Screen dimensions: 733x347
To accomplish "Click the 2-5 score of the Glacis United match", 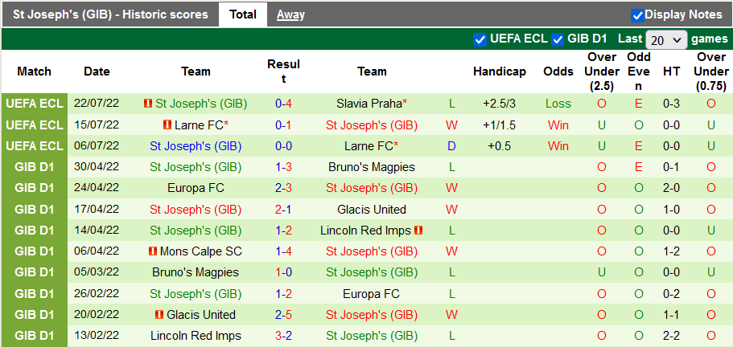I will pos(283,315).
